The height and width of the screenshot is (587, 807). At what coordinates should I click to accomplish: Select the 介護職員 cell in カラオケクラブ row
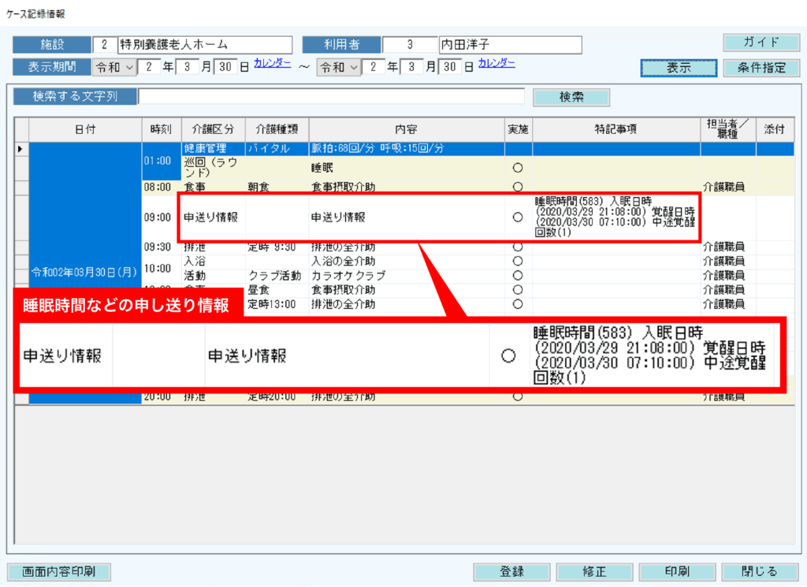[727, 276]
